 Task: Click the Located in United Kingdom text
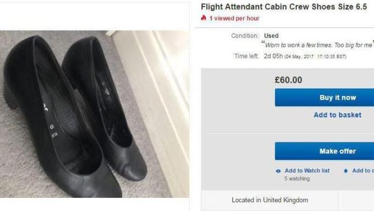coord(270,200)
